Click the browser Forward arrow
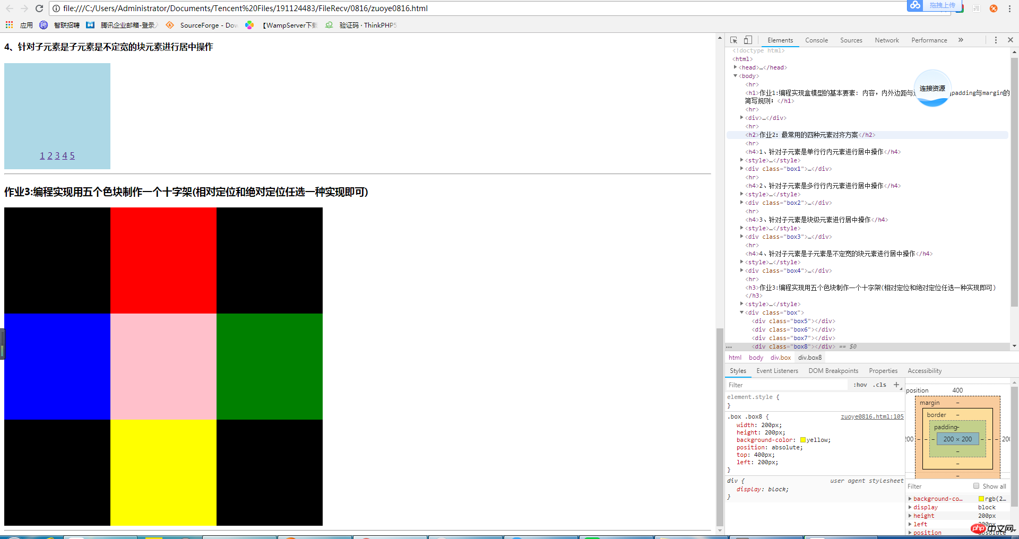The width and height of the screenshot is (1019, 539). click(24, 8)
